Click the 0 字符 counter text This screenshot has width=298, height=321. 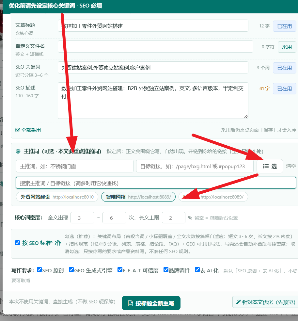(x=268, y=47)
